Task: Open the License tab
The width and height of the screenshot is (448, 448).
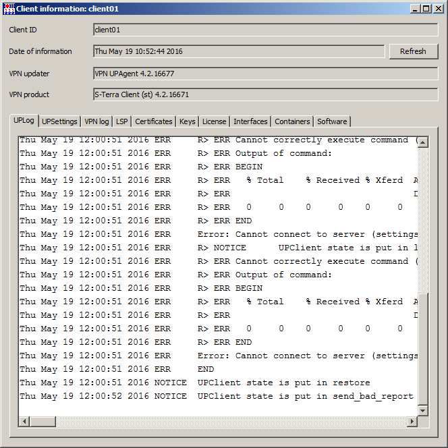Action: 214,121
